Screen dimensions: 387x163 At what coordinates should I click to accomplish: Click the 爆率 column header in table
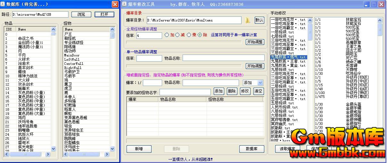[133, 99]
